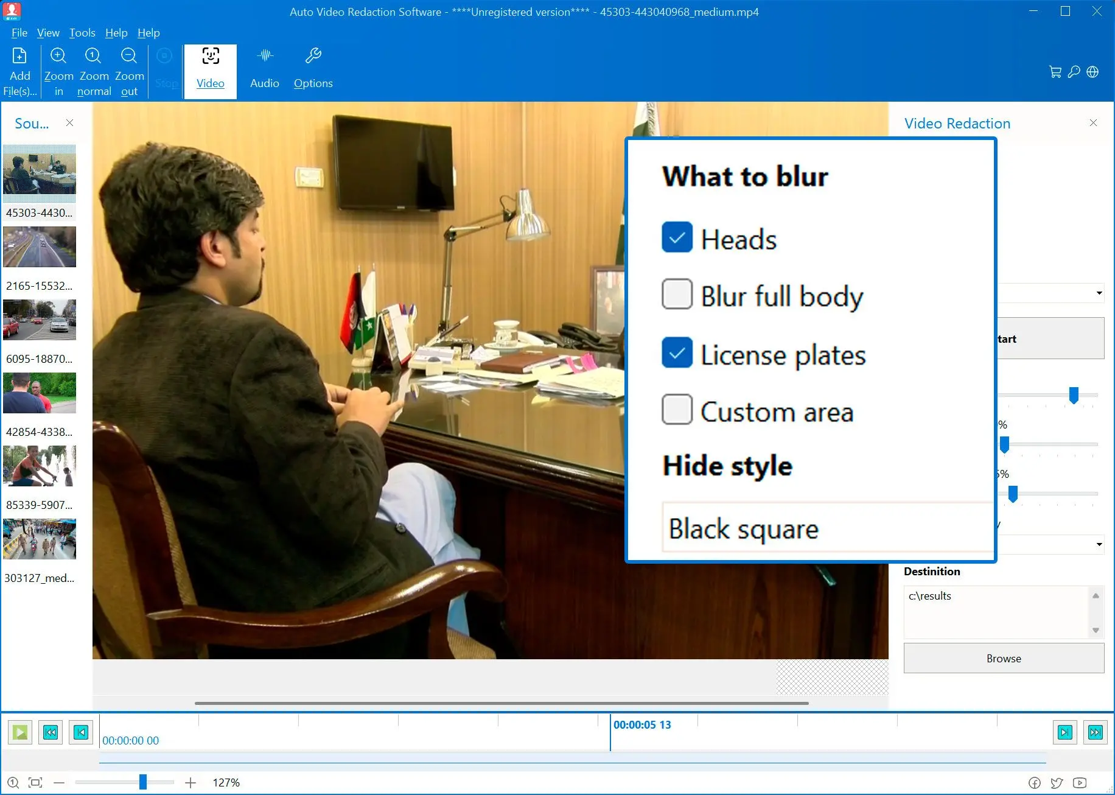Click the fit-to-window icon near zoom slider
The image size is (1115, 795).
coord(35,782)
